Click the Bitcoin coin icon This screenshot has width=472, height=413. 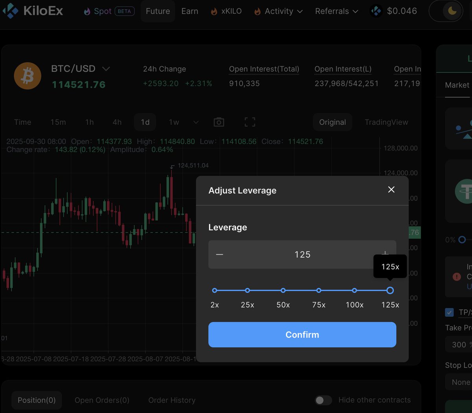tap(28, 76)
